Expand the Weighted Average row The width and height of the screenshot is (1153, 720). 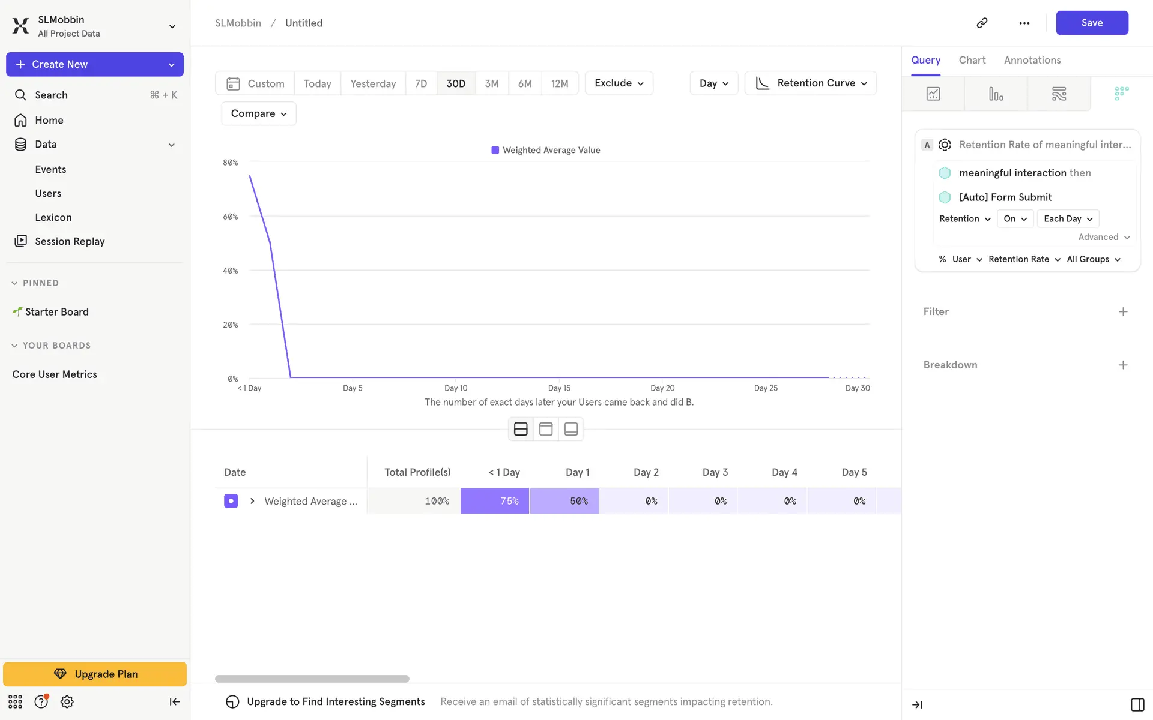point(252,501)
